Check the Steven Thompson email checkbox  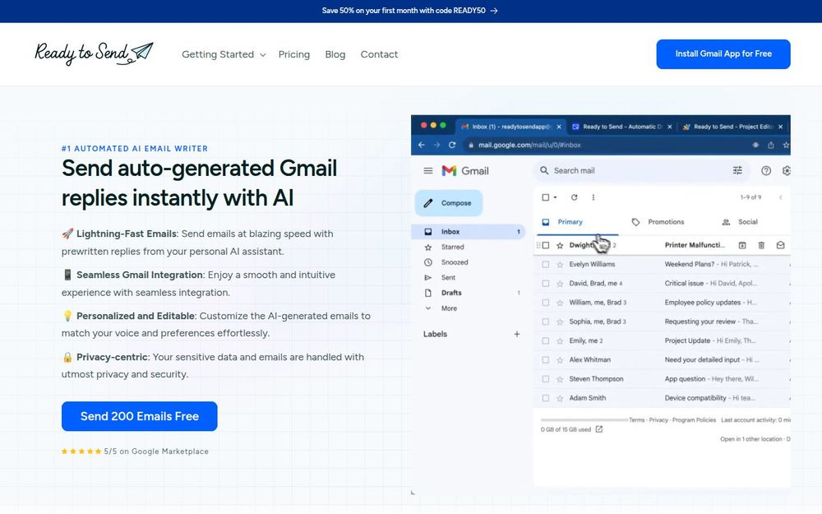[546, 378]
